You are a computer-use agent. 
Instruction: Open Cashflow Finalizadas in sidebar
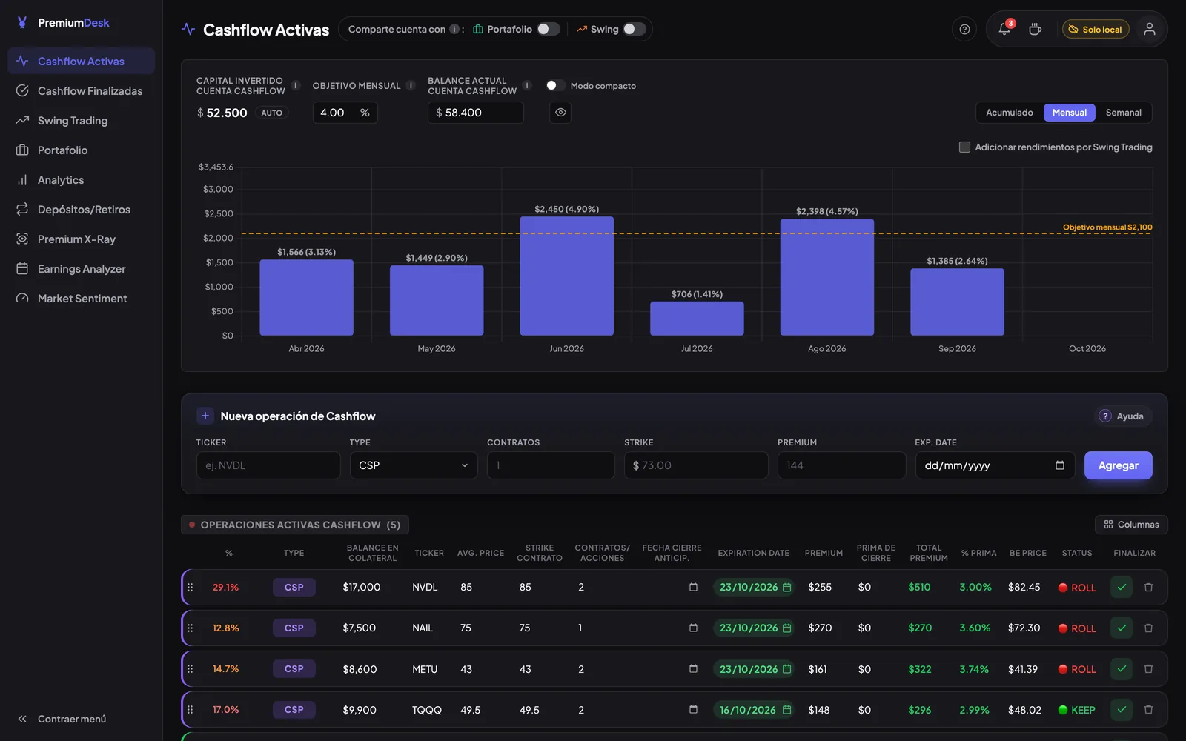pos(81,90)
